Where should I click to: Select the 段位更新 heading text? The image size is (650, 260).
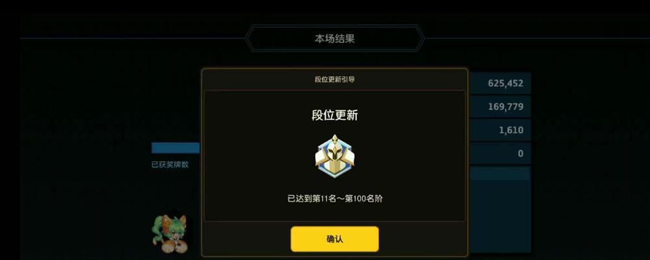point(335,115)
